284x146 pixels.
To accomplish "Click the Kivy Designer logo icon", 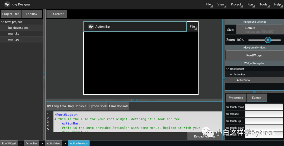I will tap(7, 4).
